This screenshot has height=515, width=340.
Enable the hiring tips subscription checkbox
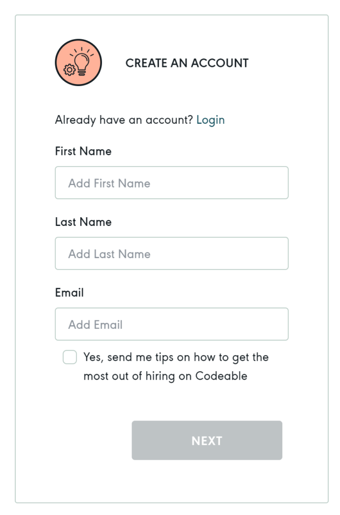[69, 357]
